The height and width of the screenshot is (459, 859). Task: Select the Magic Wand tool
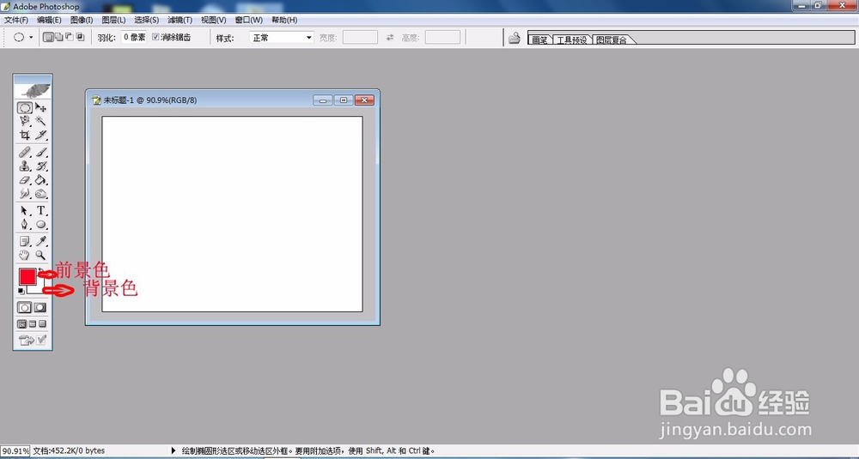pos(40,121)
